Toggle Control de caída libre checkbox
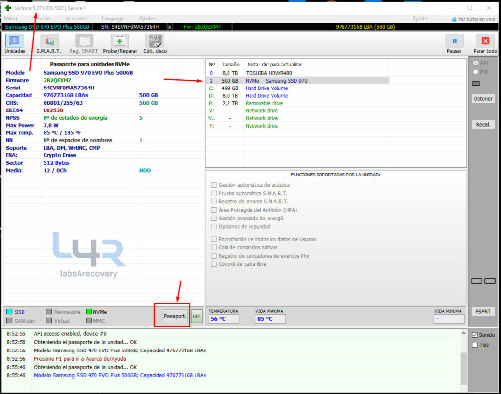Viewport: 501px width, 394px height. [x=214, y=264]
